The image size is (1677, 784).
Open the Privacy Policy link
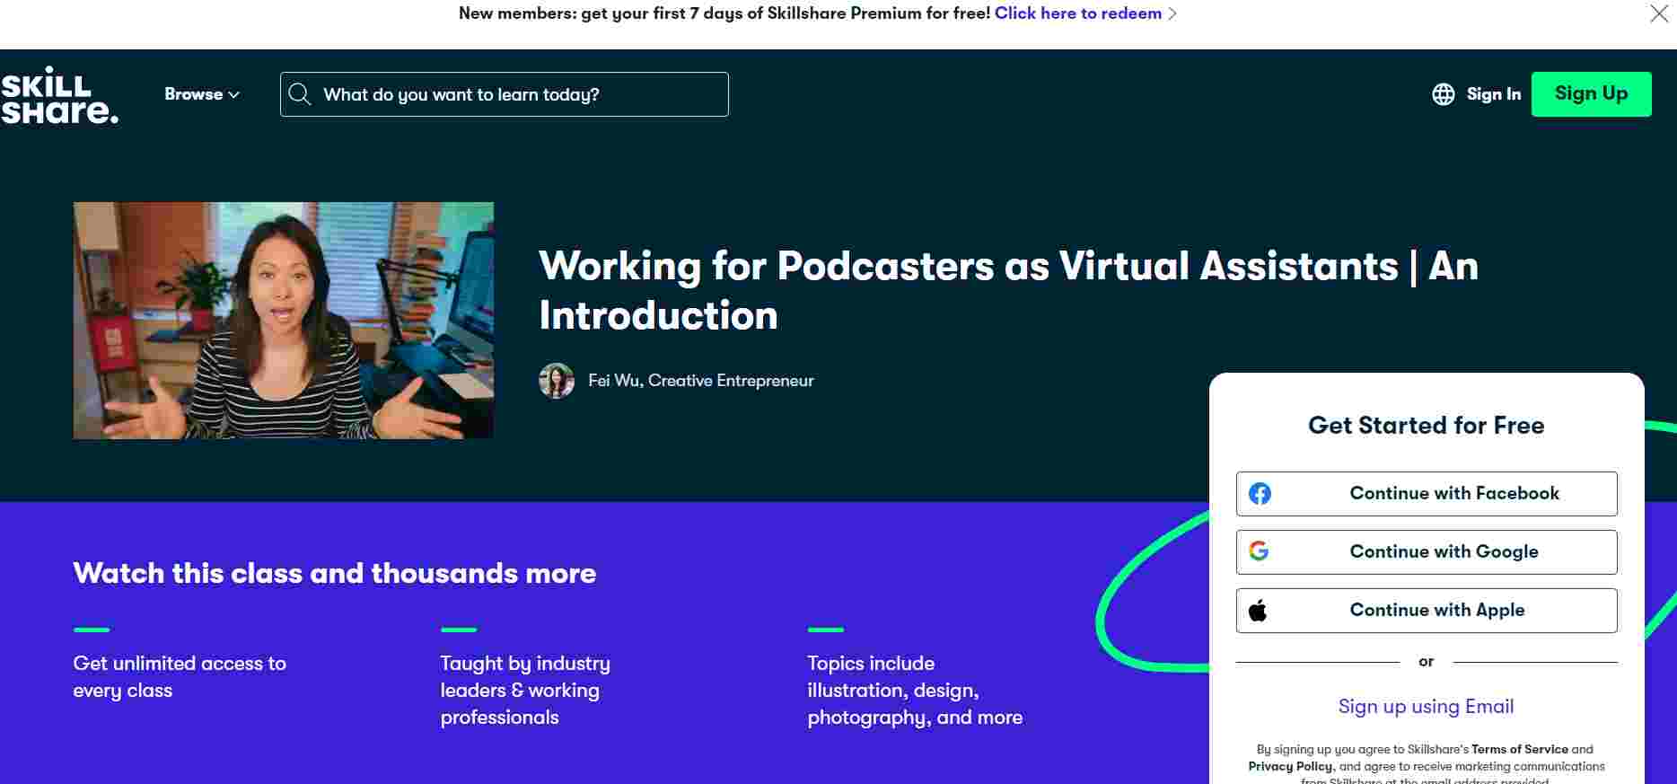coord(1290,766)
